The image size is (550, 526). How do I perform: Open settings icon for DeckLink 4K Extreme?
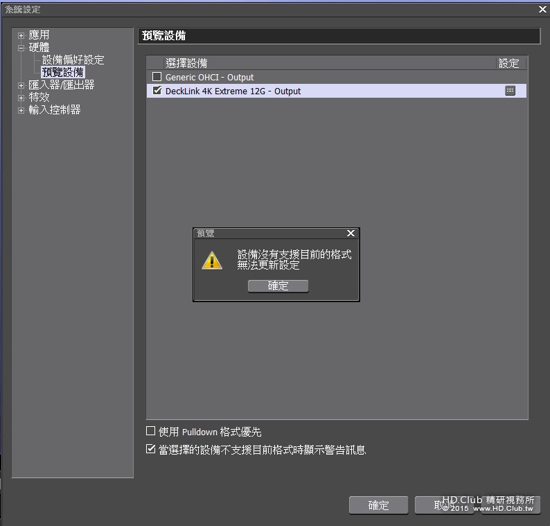[510, 91]
